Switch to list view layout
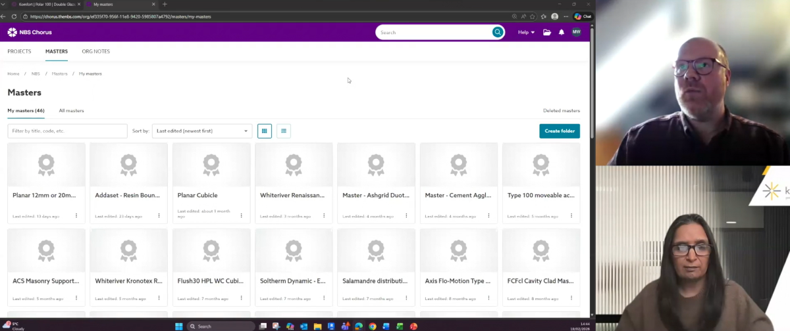790x331 pixels. [284, 131]
